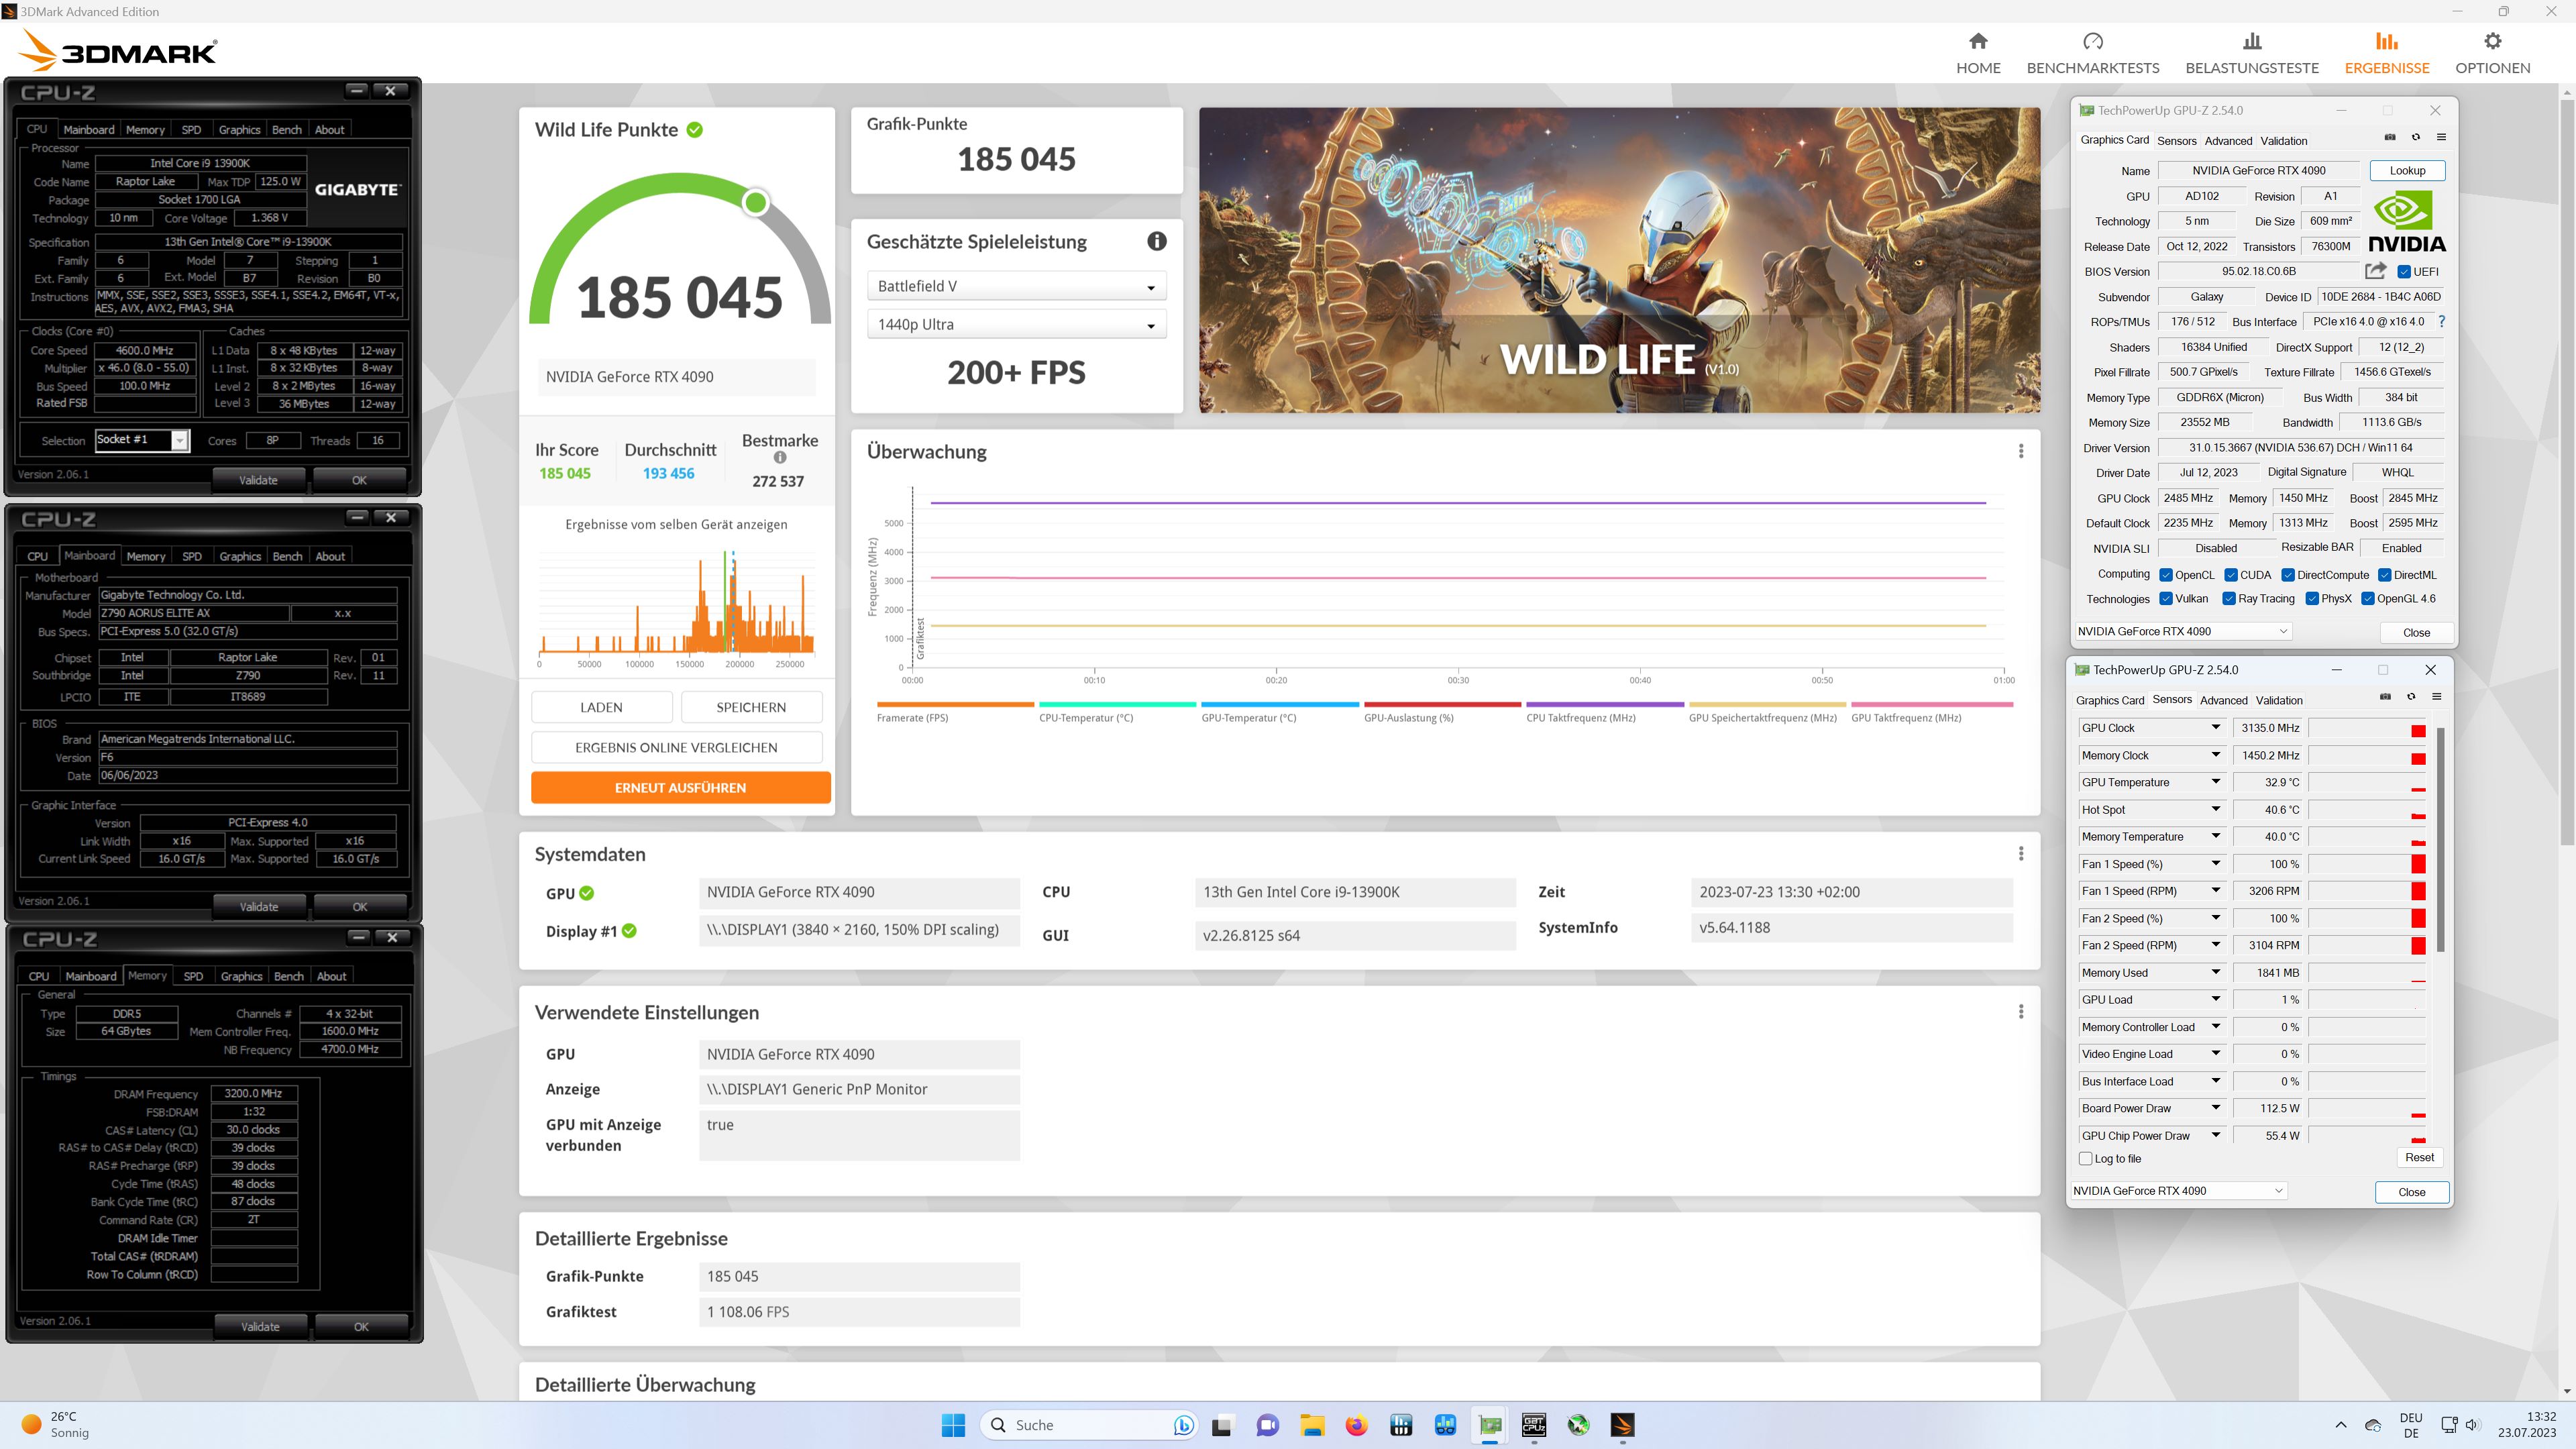Open Firefox from the taskbar

pos(1356,1425)
